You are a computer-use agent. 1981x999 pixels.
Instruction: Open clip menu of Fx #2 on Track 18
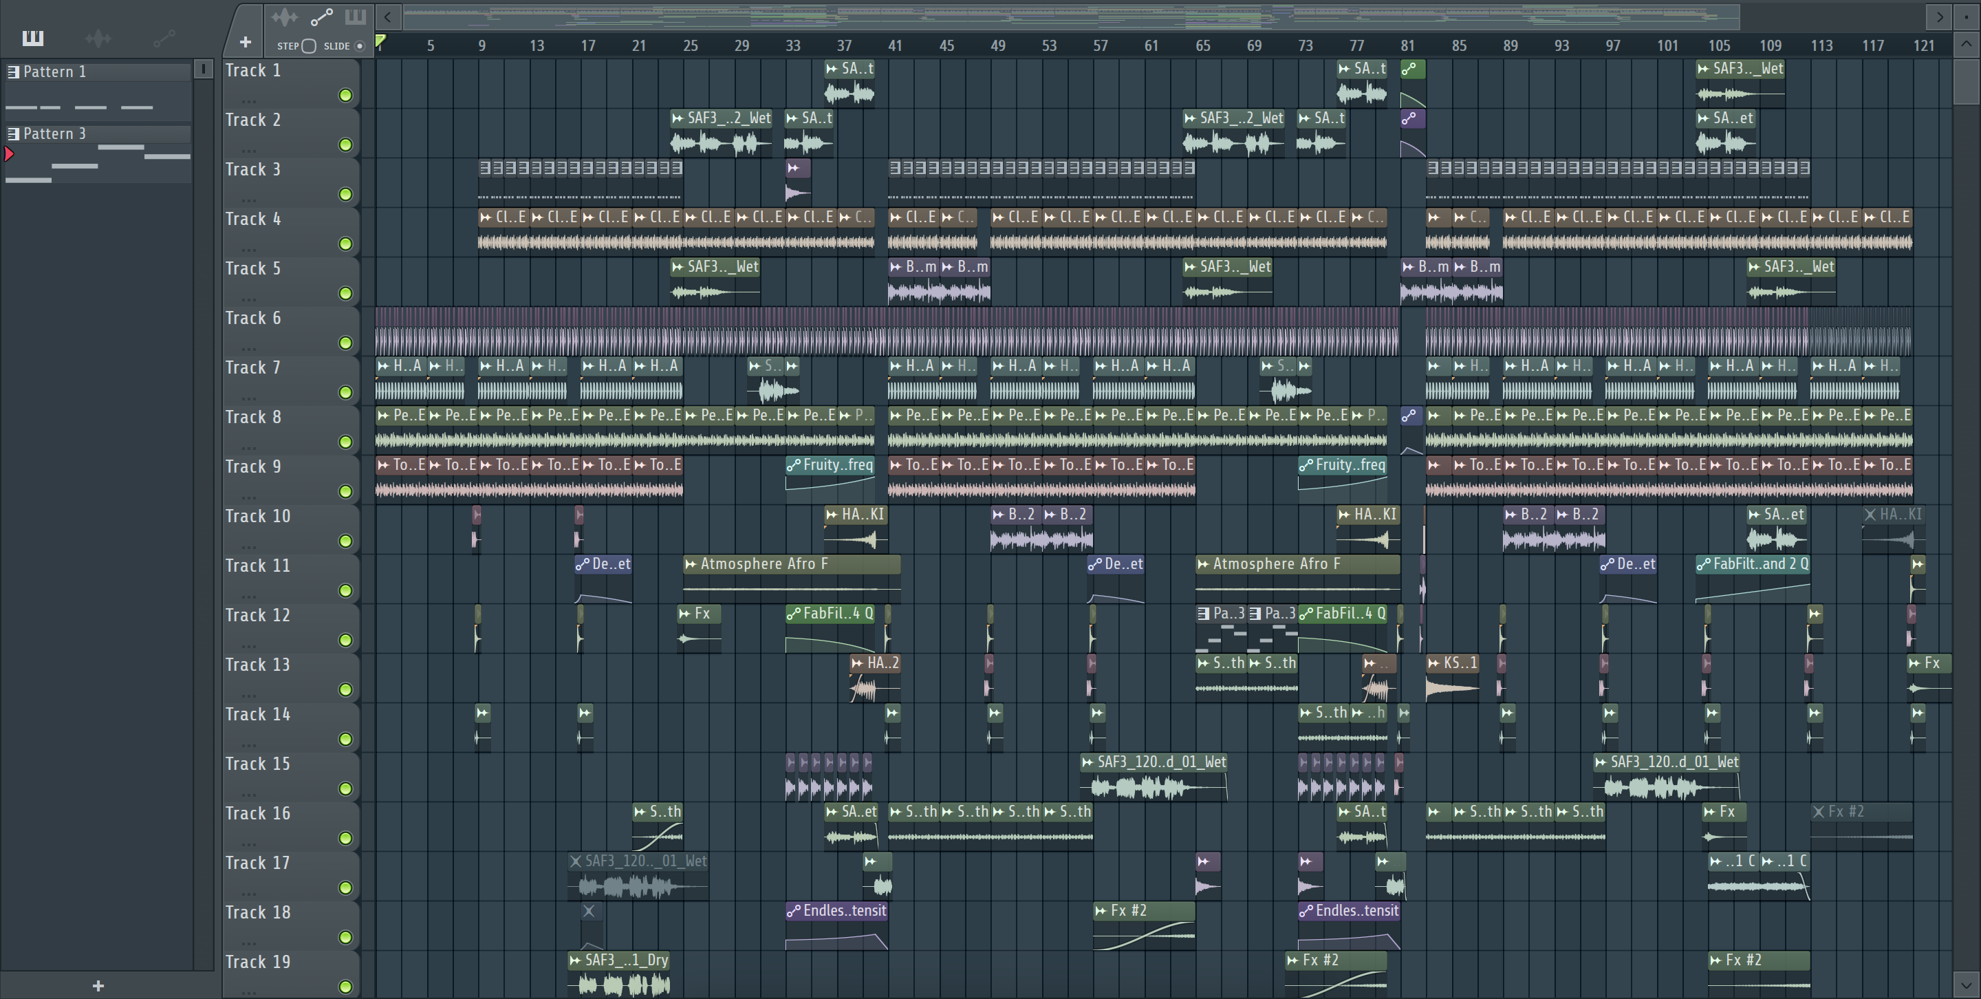pos(1101,910)
